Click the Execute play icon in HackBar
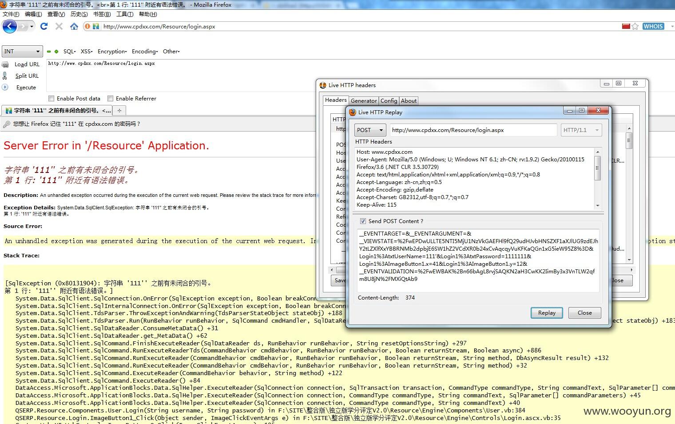Screen dimensions: 675x424 (5, 88)
